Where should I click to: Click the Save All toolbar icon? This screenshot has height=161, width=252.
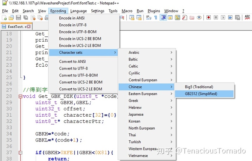point(26,17)
